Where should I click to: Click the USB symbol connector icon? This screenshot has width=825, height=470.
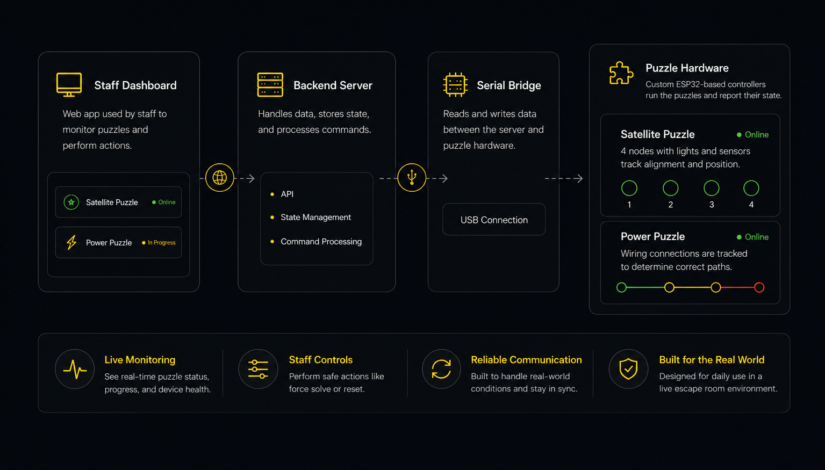[x=412, y=177]
